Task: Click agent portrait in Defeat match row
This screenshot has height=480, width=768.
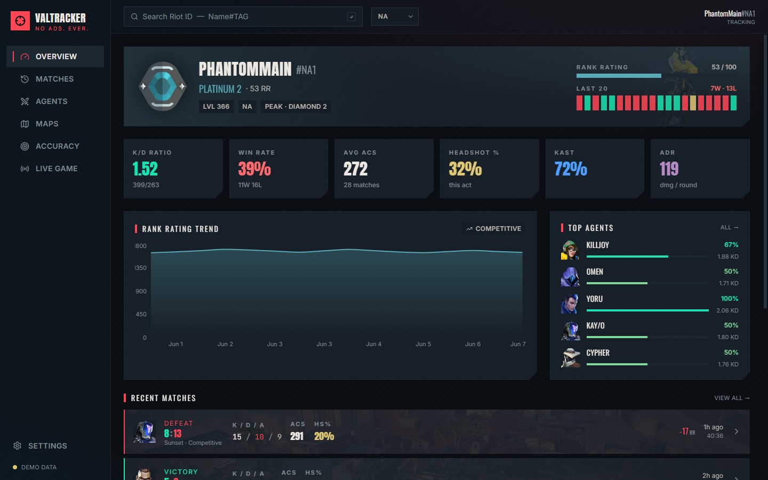Action: click(145, 431)
